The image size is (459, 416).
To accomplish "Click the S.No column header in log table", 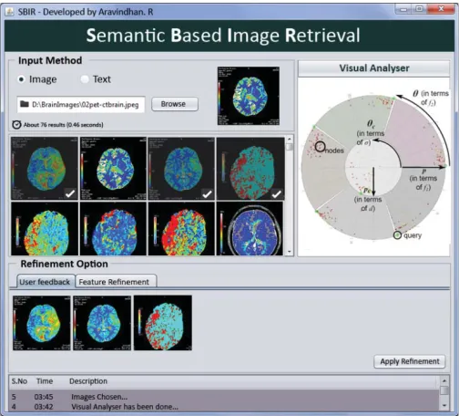I will (x=19, y=381).
